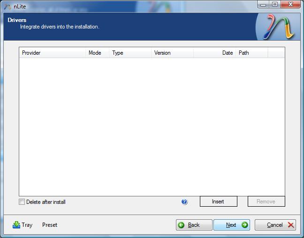This screenshot has width=304, height=238.
Task: Click the Remove button
Action: point(266,202)
